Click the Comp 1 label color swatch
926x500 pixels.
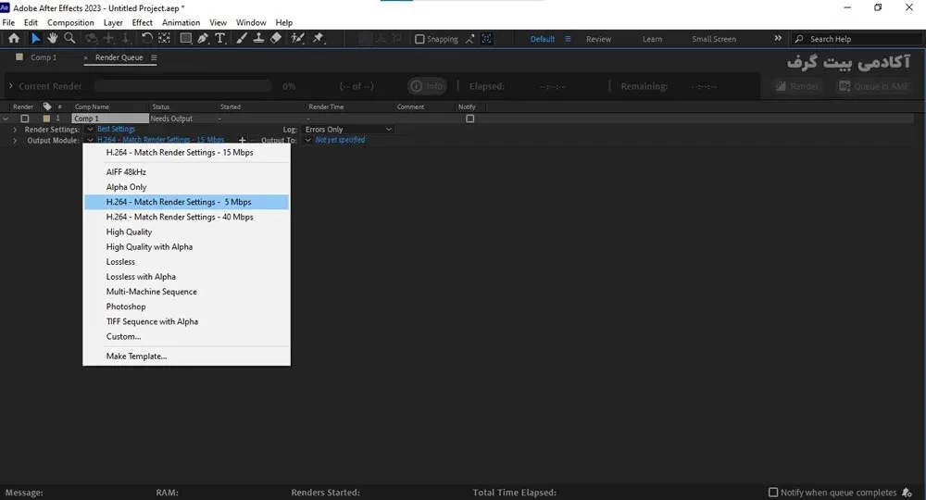[46, 119]
